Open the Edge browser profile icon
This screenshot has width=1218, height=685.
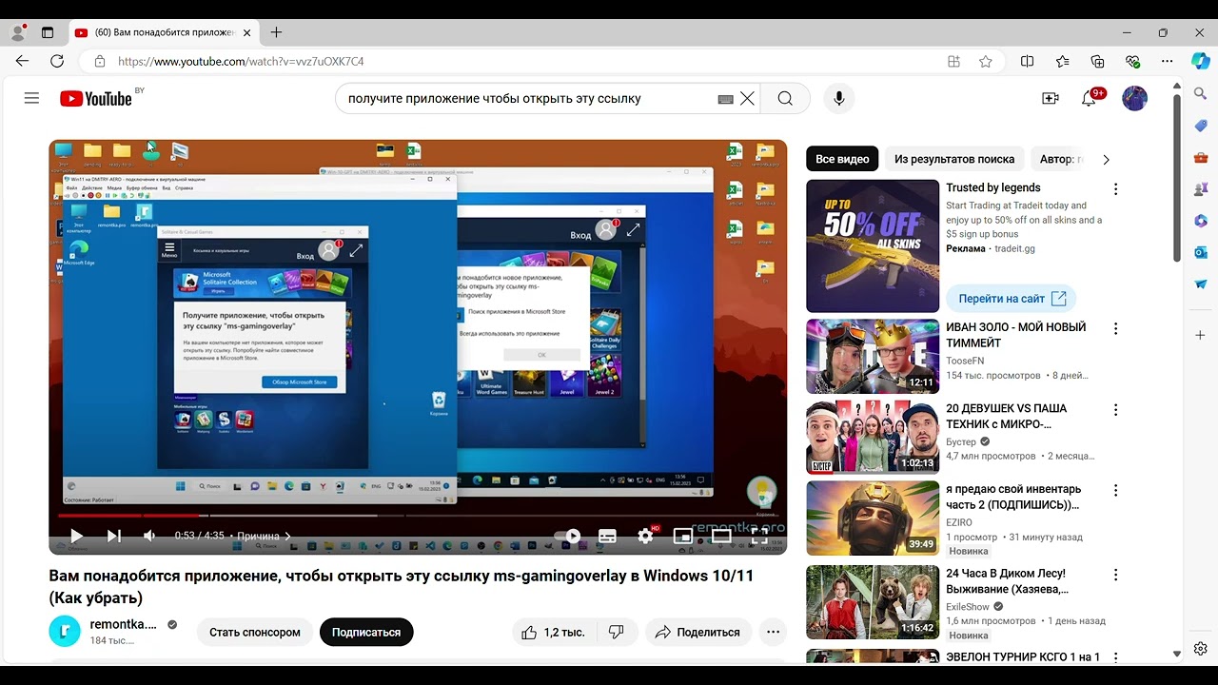point(17,32)
